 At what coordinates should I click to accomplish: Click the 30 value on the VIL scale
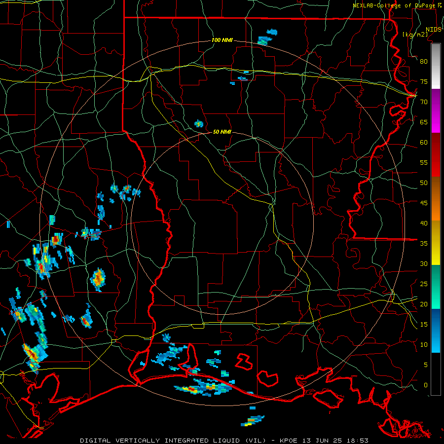tap(424, 263)
